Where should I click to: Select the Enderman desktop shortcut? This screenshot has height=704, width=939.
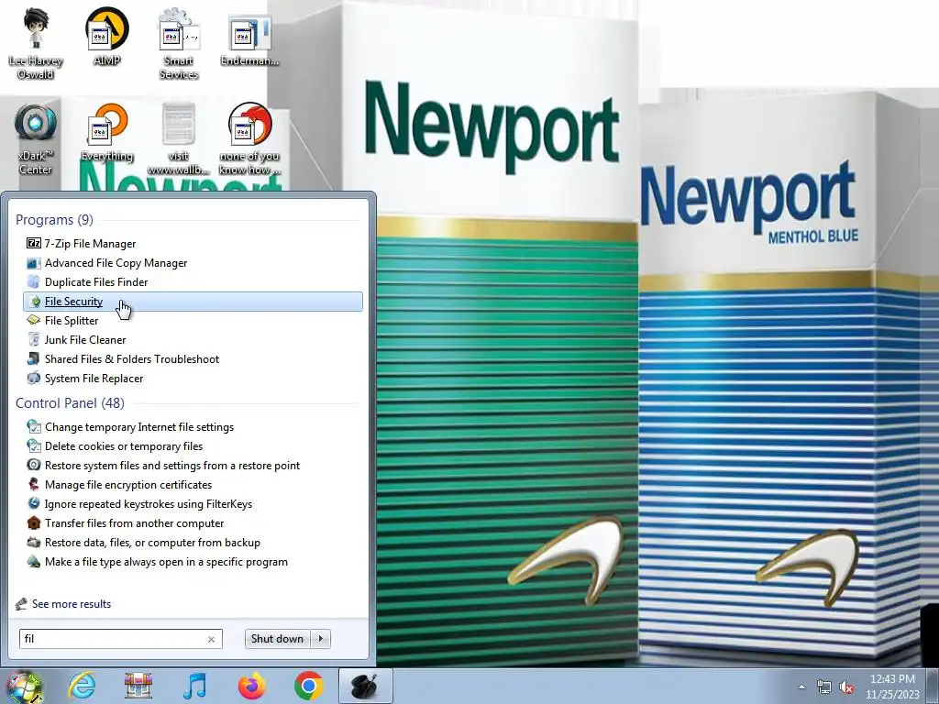tap(249, 37)
